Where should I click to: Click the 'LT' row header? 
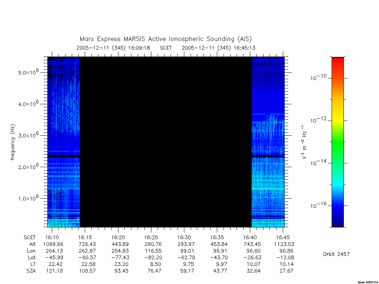[33, 264]
